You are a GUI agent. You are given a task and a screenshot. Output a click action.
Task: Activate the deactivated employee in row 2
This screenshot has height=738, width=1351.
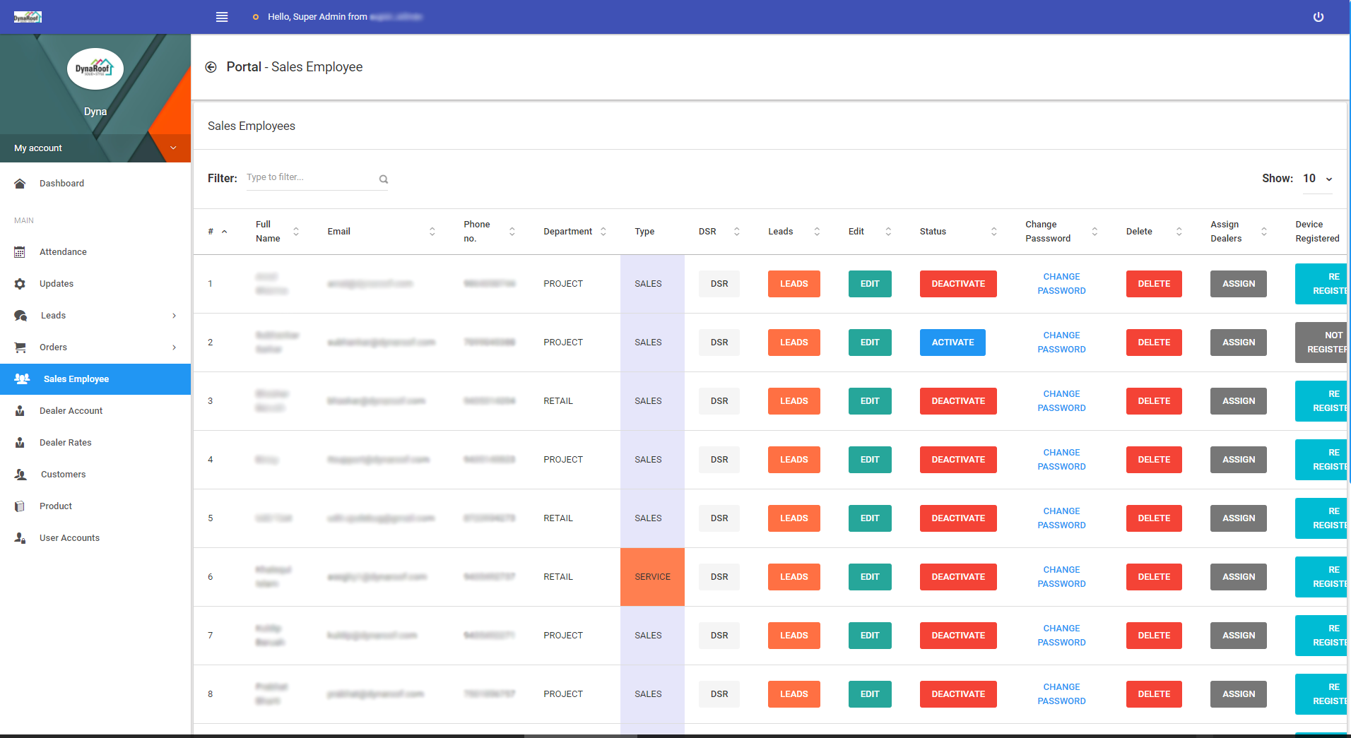pyautogui.click(x=952, y=342)
